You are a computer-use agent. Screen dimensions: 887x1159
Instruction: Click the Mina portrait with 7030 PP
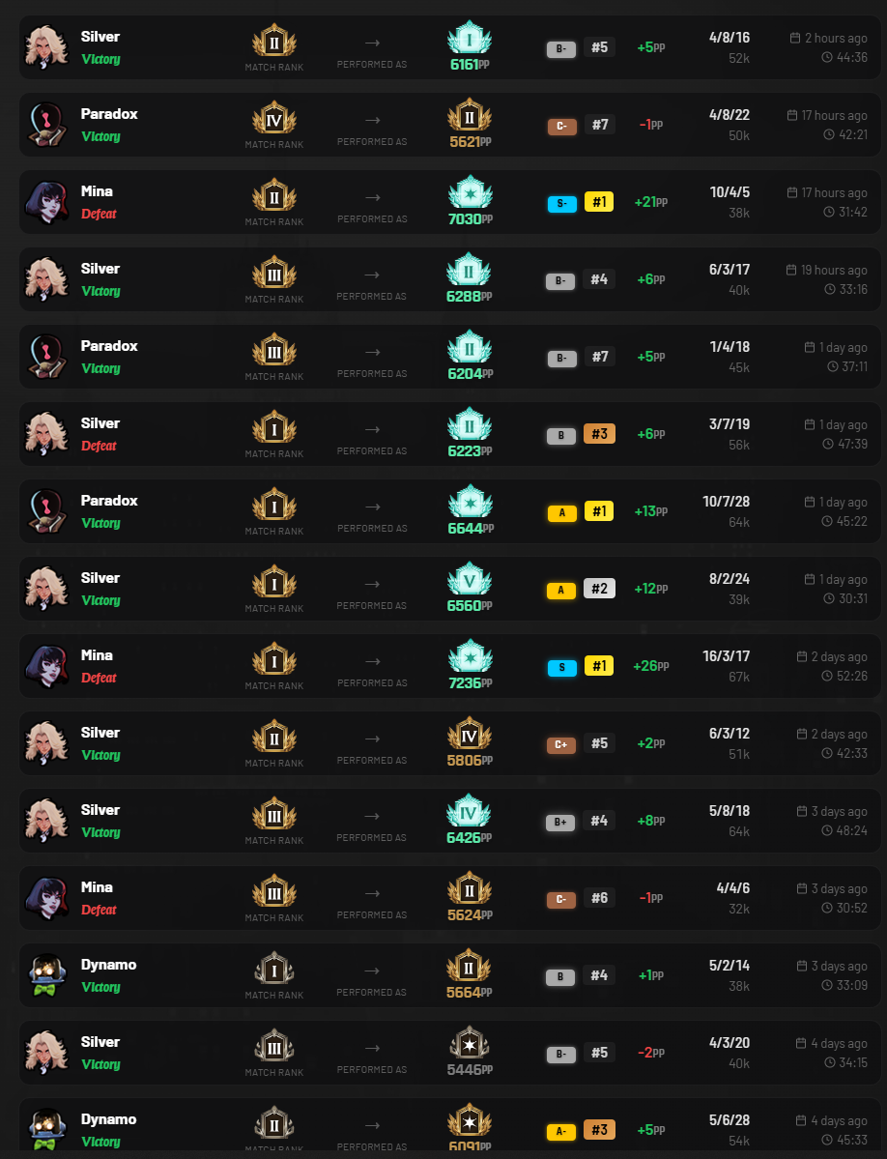(x=45, y=202)
